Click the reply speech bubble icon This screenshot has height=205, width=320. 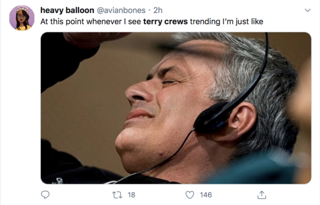(45, 195)
